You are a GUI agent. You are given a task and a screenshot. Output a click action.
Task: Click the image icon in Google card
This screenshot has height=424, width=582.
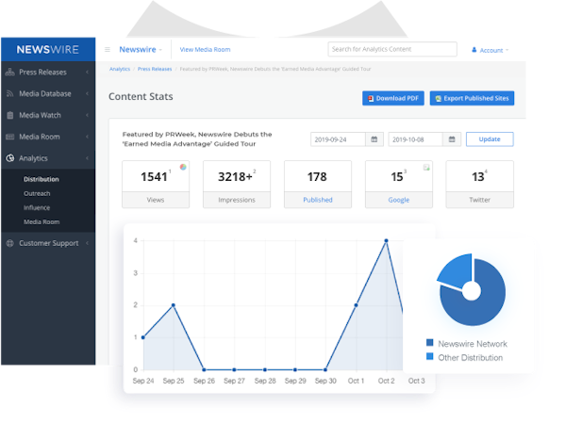click(426, 168)
